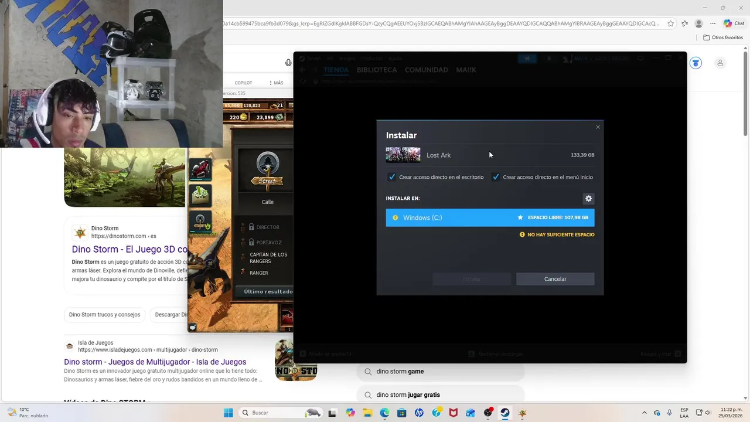This screenshot has height=422, width=750.
Task: Click the greyed Instalar button
Action: click(472, 279)
